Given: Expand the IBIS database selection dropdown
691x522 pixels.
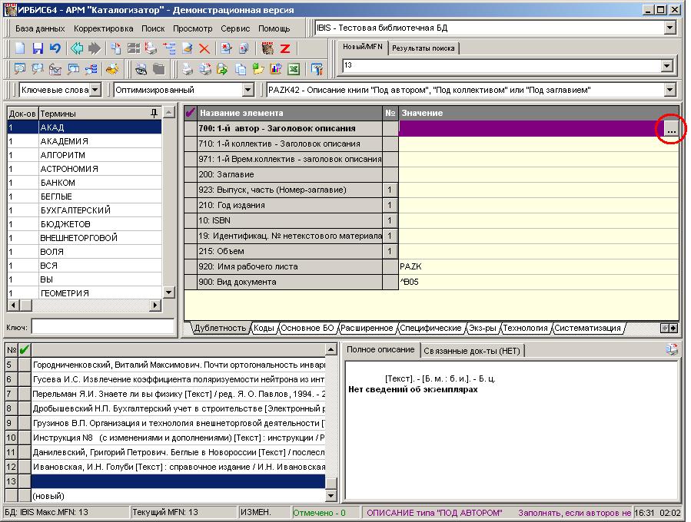Looking at the screenshot, I should coord(669,28).
